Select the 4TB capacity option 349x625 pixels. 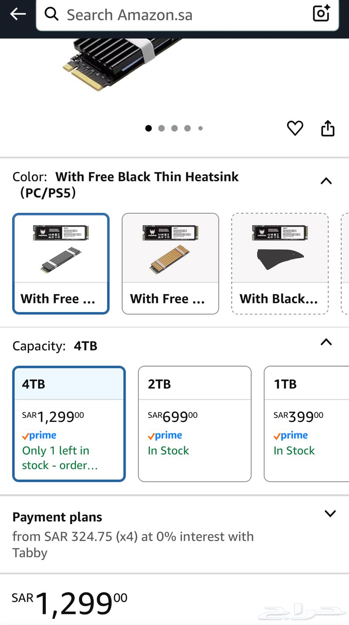coord(69,424)
